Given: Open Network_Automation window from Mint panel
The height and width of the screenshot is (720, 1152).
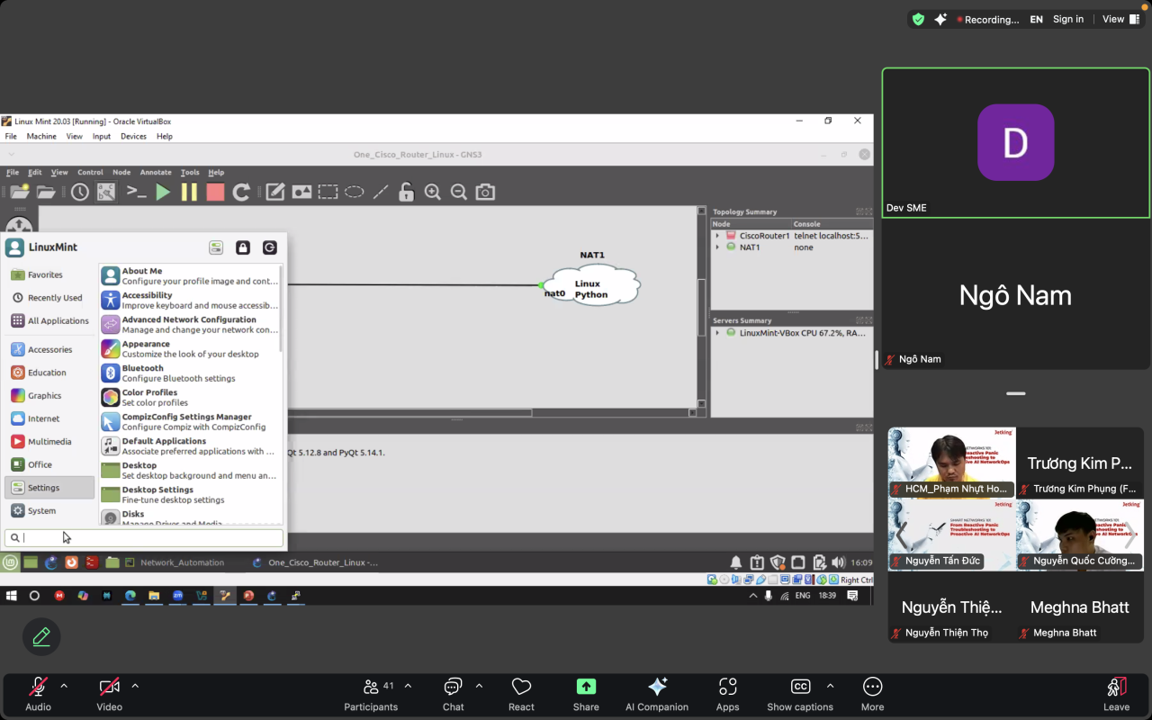Looking at the screenshot, I should coord(175,562).
